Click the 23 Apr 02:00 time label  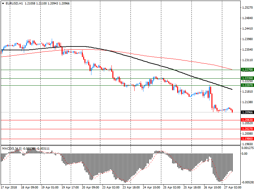pyautogui.click(x=111, y=187)
